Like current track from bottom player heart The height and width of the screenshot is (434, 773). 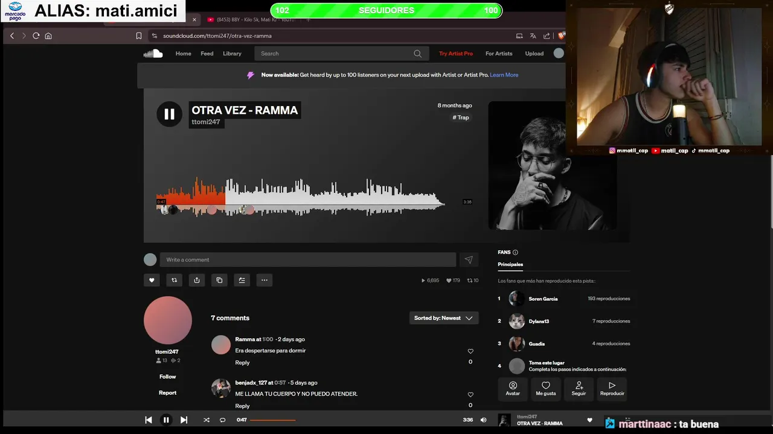click(x=590, y=420)
